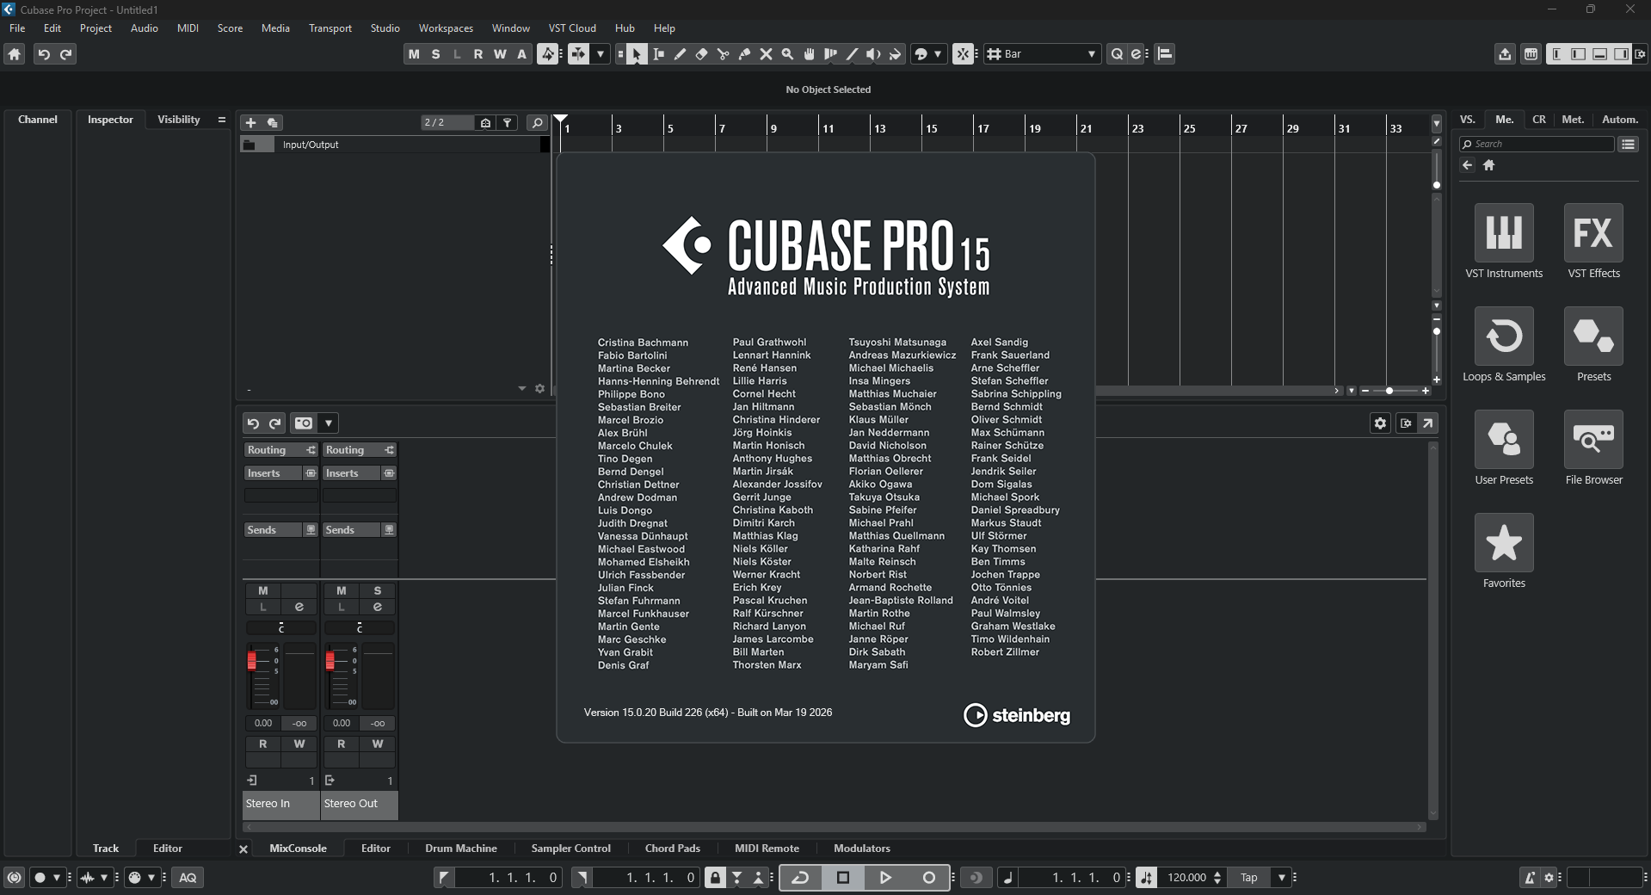Select the Glue tool
This screenshot has width=1651, height=895.
pyautogui.click(x=744, y=54)
